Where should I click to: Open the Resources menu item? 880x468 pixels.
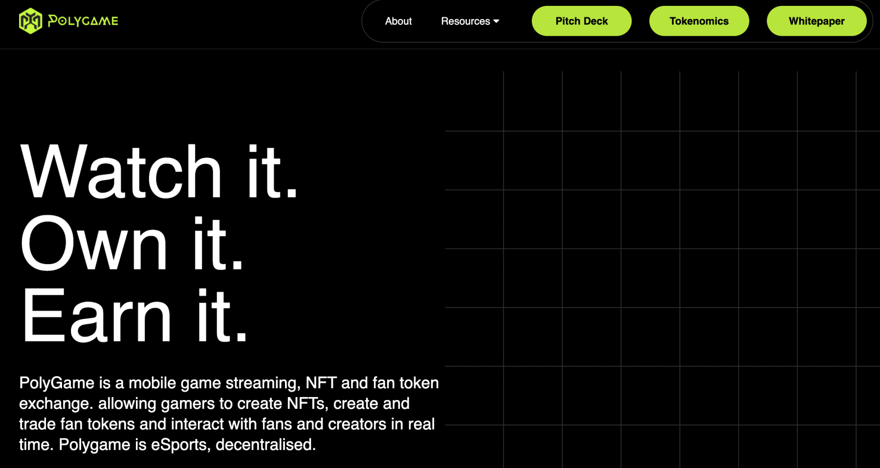tap(465, 21)
